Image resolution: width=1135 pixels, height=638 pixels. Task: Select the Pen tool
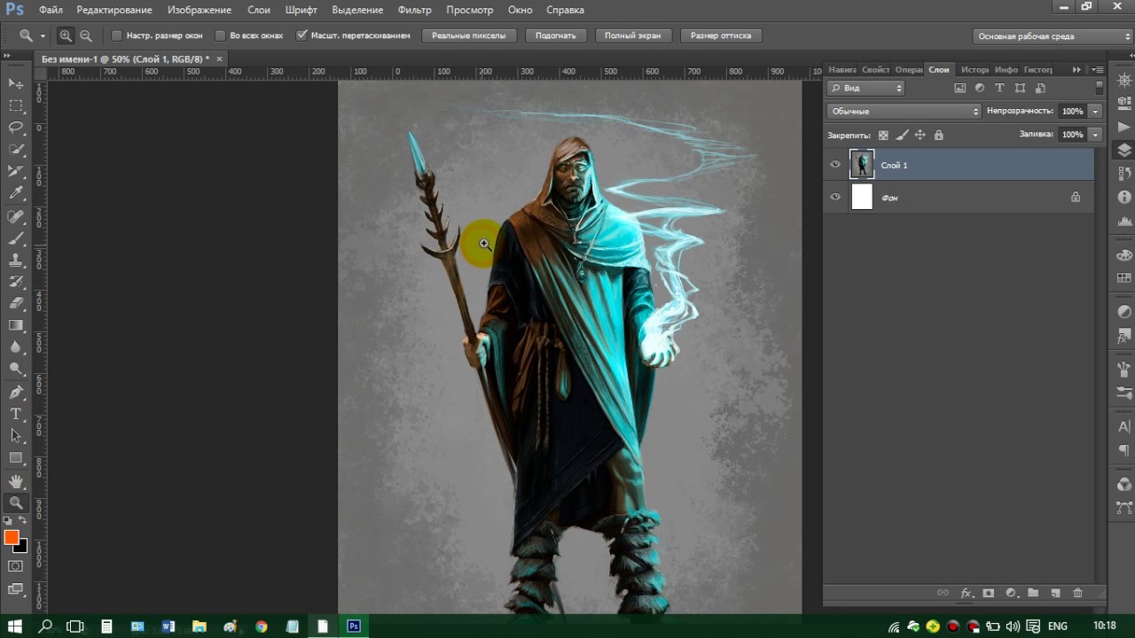tap(16, 392)
